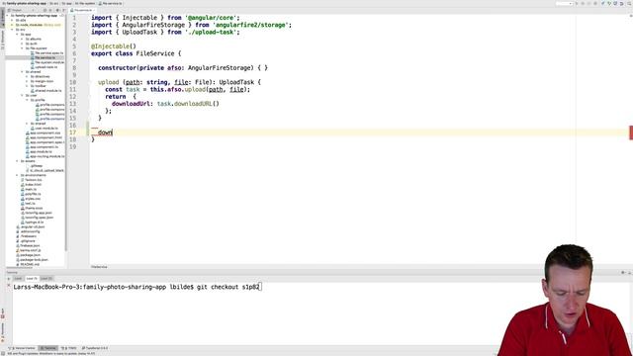Click app in the navigation breadcrumb

tap(66, 3)
